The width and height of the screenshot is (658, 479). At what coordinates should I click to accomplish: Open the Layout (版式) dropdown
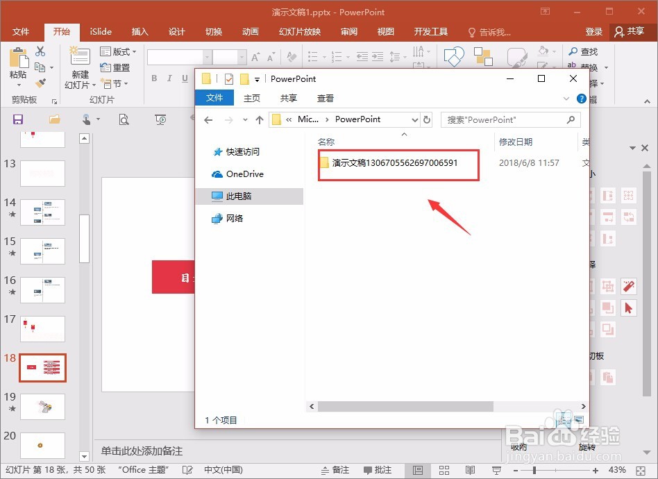118,51
